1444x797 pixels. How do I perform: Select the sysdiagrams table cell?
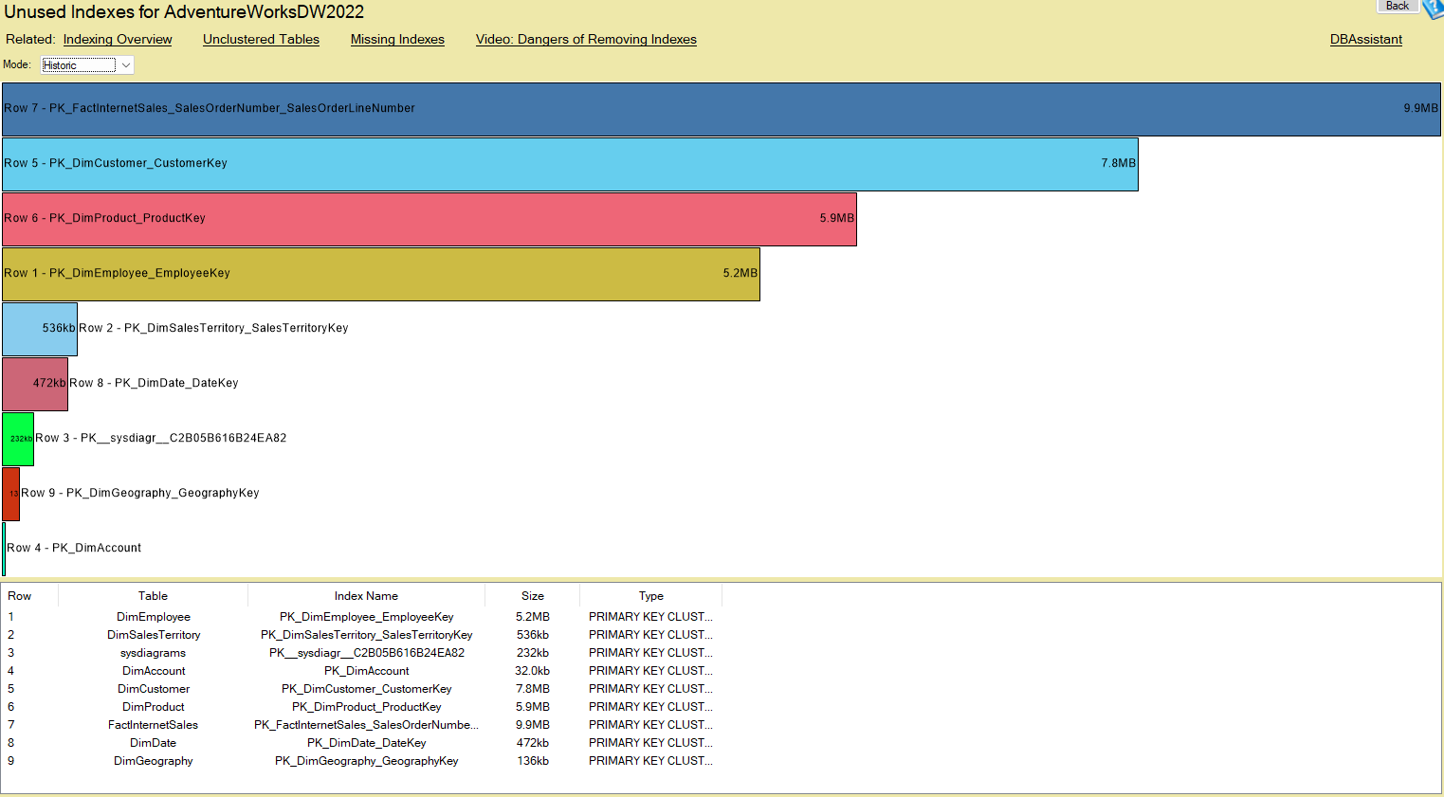pyautogui.click(x=154, y=653)
